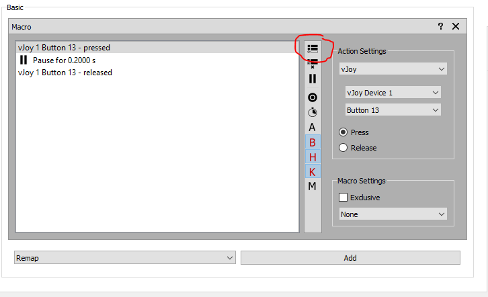Open the Button 13 dropdown
Image resolution: width=488 pixels, height=297 pixels.
[x=393, y=110]
